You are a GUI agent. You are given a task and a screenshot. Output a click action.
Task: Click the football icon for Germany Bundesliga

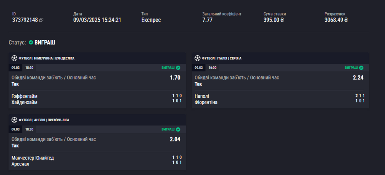point(14,58)
